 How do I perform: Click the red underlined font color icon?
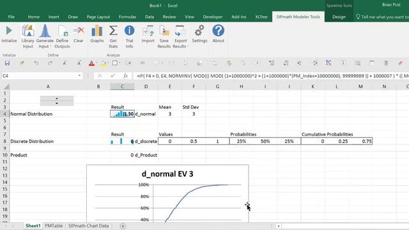click(91, 63)
